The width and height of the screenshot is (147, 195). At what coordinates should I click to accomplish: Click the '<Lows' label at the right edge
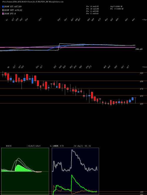pyautogui.click(x=144, y=67)
